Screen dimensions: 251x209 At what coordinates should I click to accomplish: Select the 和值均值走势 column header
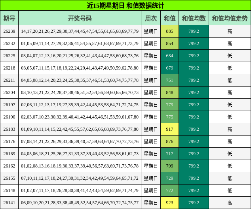click(x=230, y=18)
